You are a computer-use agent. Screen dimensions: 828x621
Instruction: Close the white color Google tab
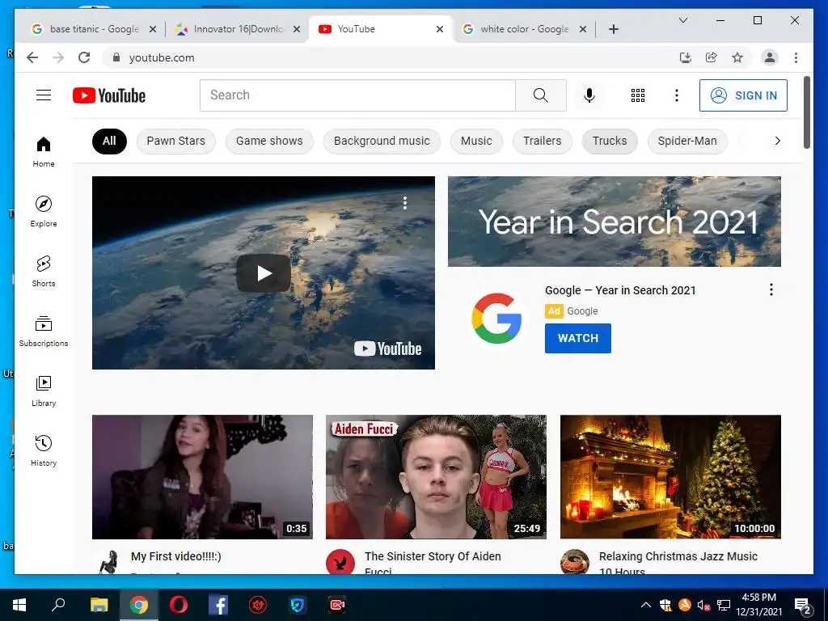tap(582, 29)
